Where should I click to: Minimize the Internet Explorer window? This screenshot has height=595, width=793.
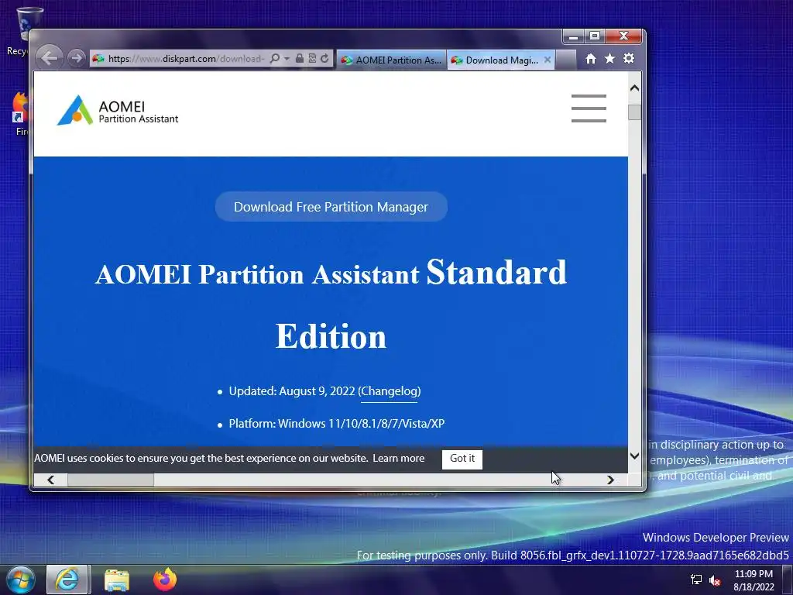coord(574,36)
